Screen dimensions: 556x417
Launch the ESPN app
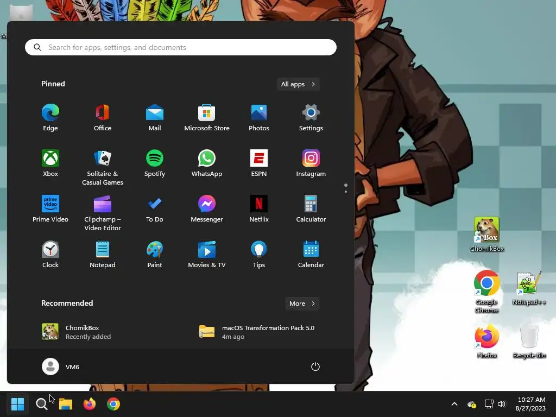[259, 163]
